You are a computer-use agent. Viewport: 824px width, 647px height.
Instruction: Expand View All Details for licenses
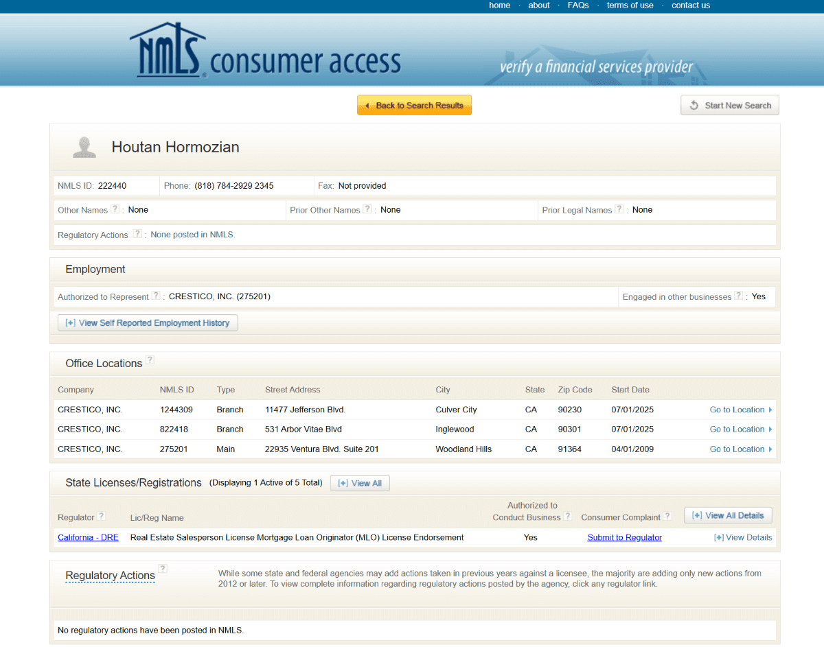click(728, 515)
